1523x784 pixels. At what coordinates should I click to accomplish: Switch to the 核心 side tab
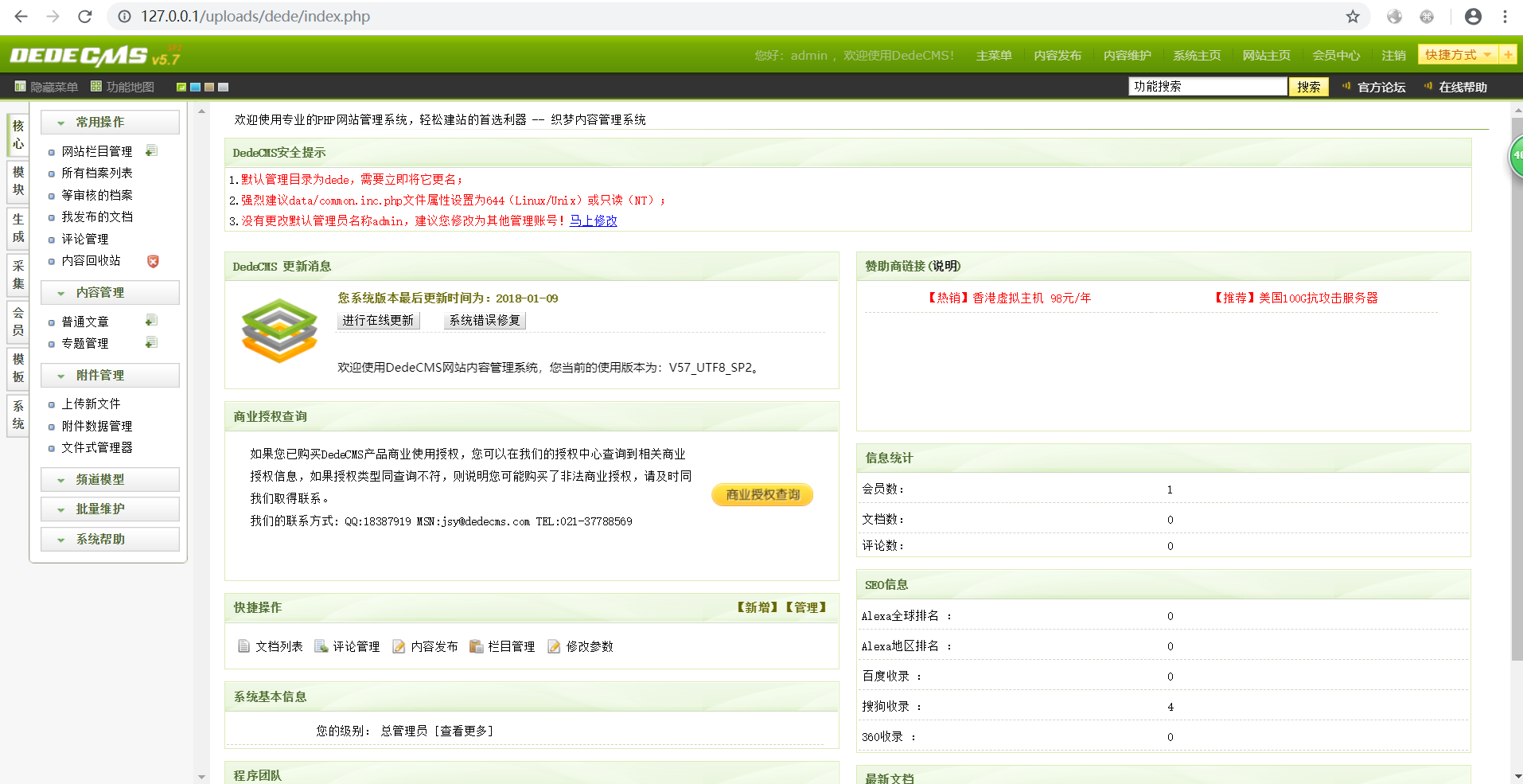click(x=18, y=135)
